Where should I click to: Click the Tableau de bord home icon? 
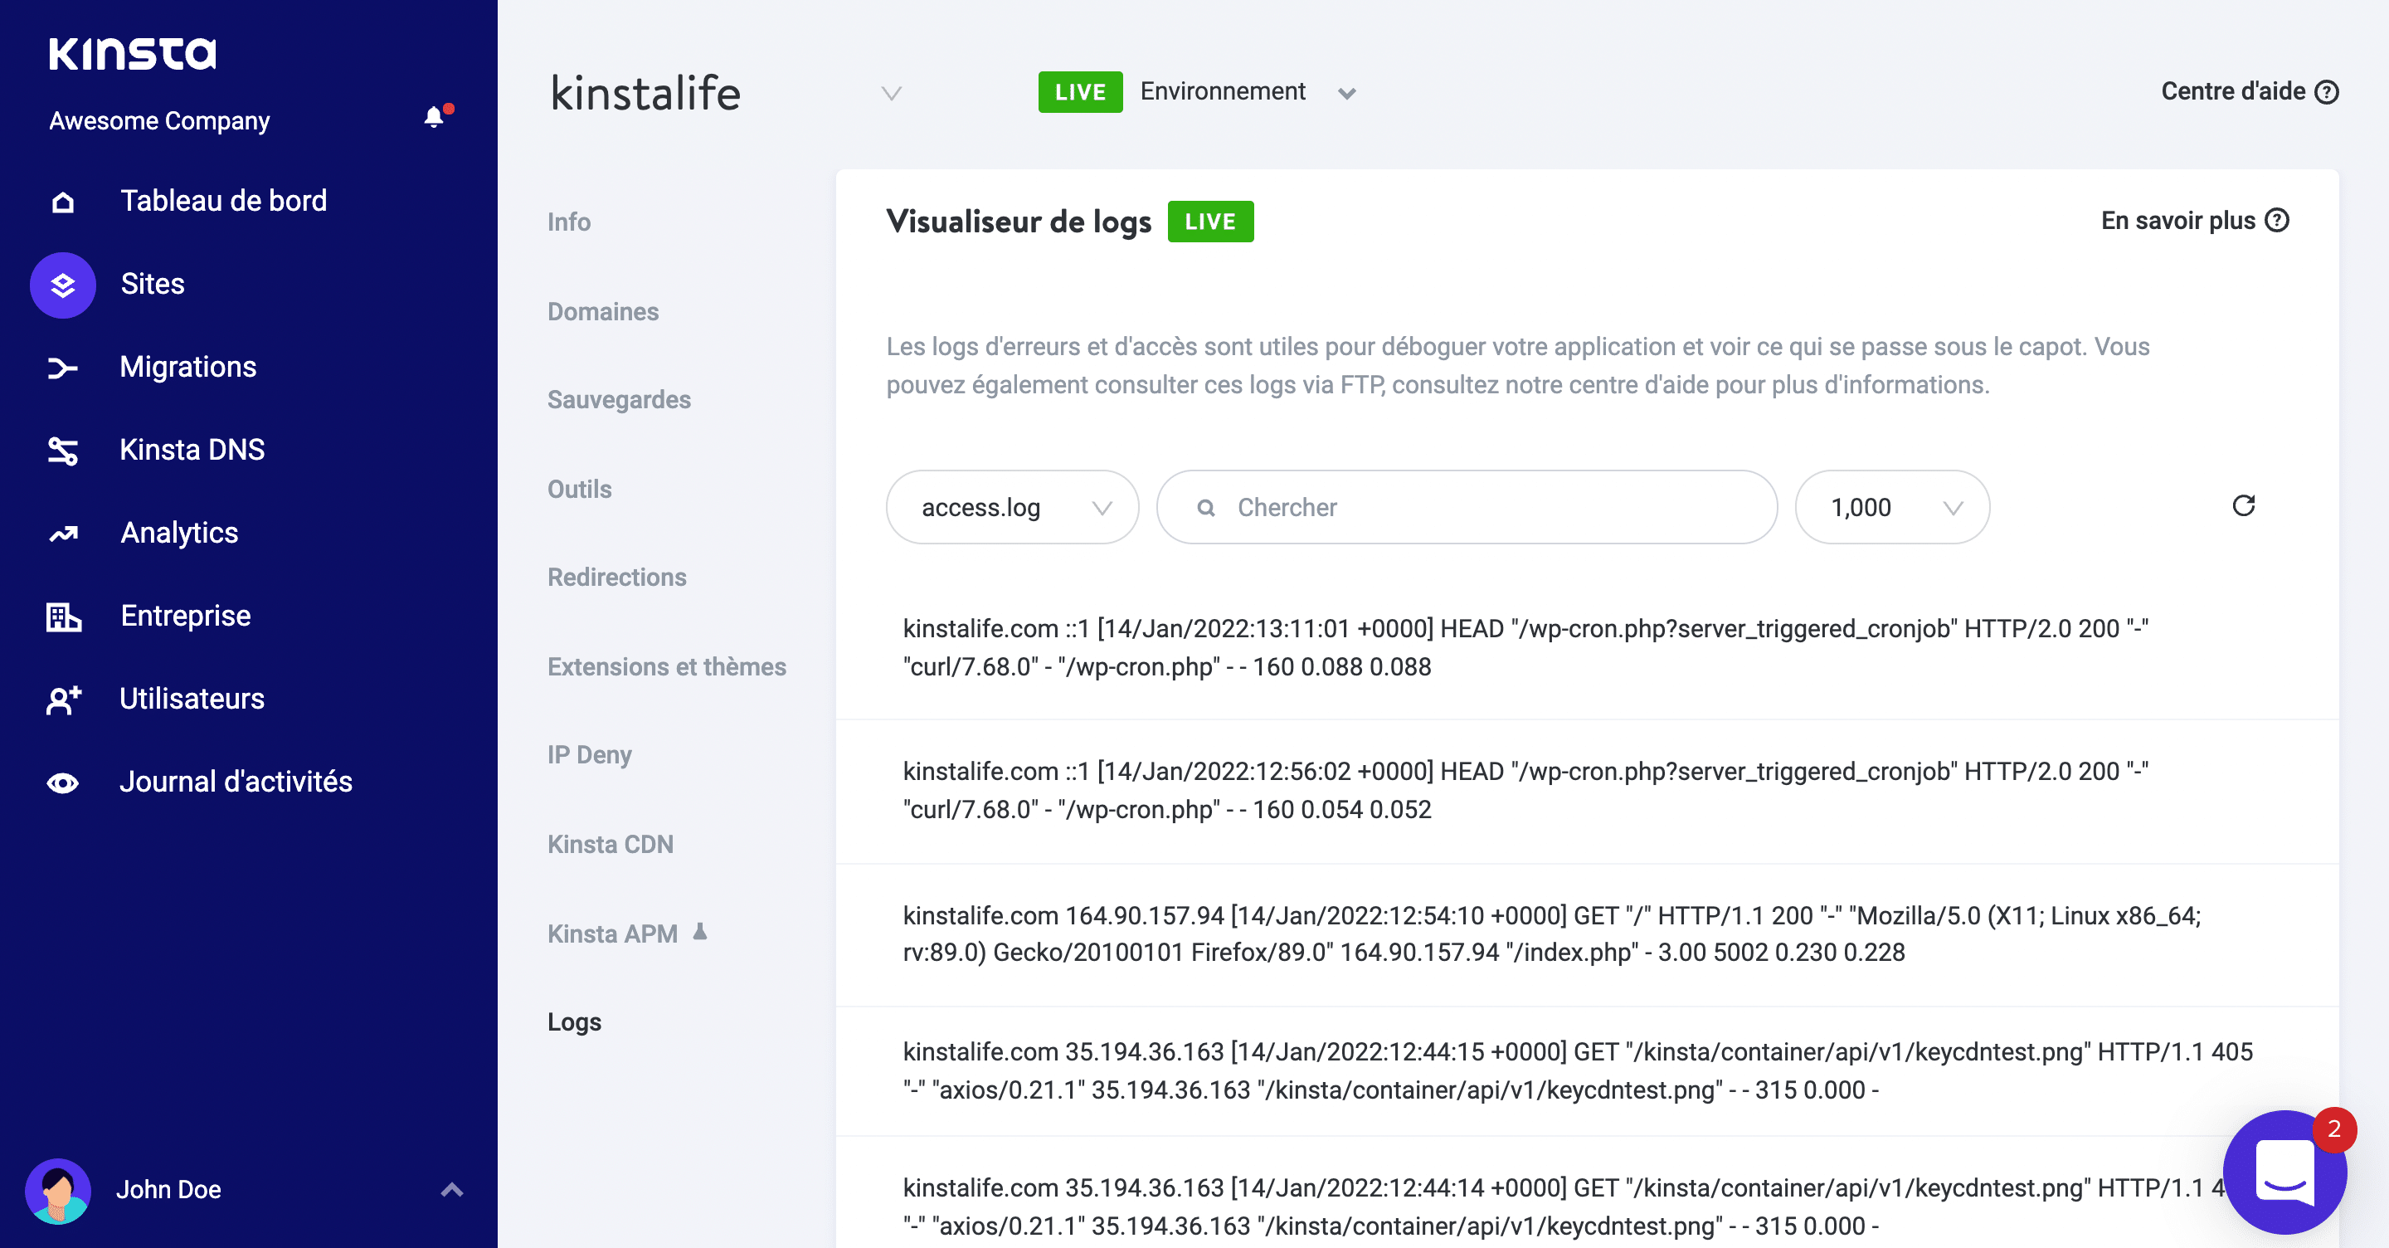(x=63, y=202)
